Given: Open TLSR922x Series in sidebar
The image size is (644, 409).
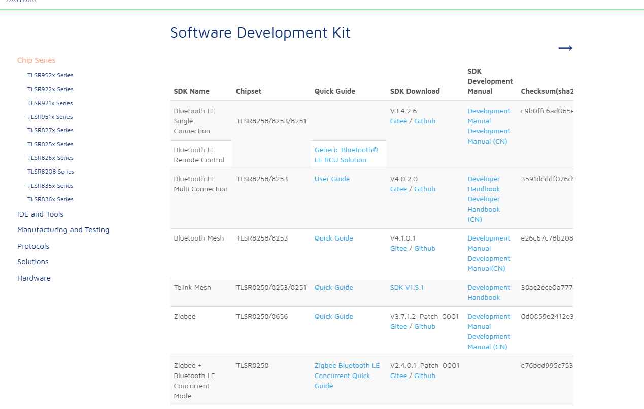Looking at the screenshot, I should coord(50,89).
